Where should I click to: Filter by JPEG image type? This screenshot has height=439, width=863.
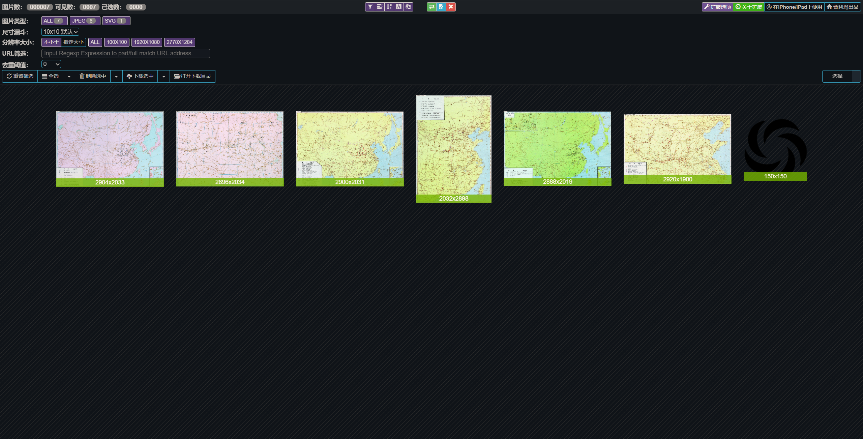(x=85, y=21)
